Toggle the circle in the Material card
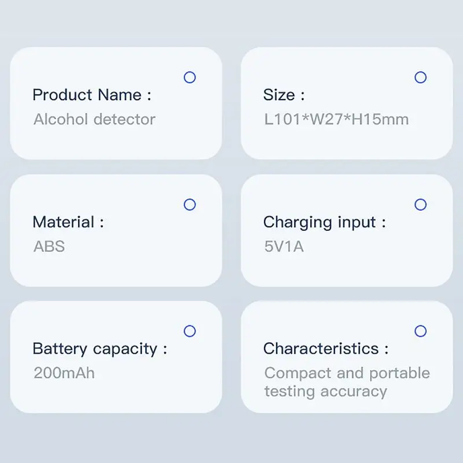 coord(189,204)
